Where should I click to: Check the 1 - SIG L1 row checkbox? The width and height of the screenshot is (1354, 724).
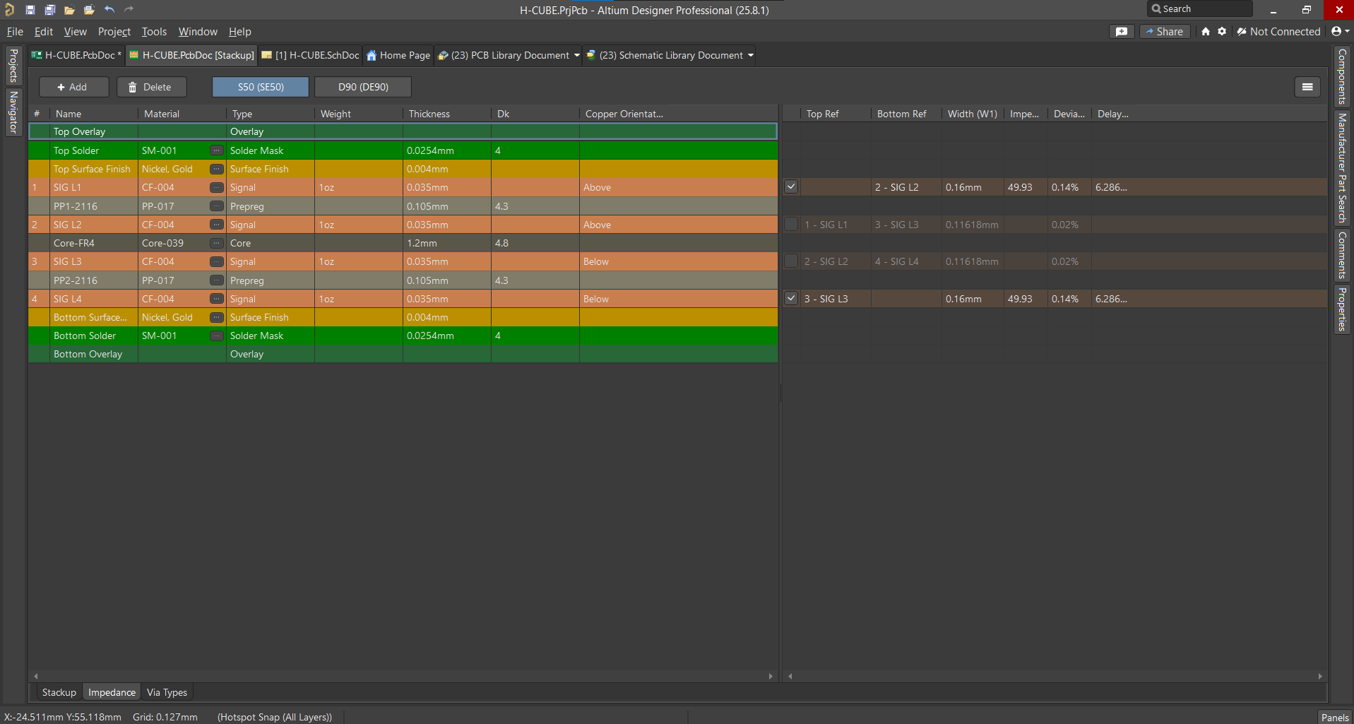791,225
